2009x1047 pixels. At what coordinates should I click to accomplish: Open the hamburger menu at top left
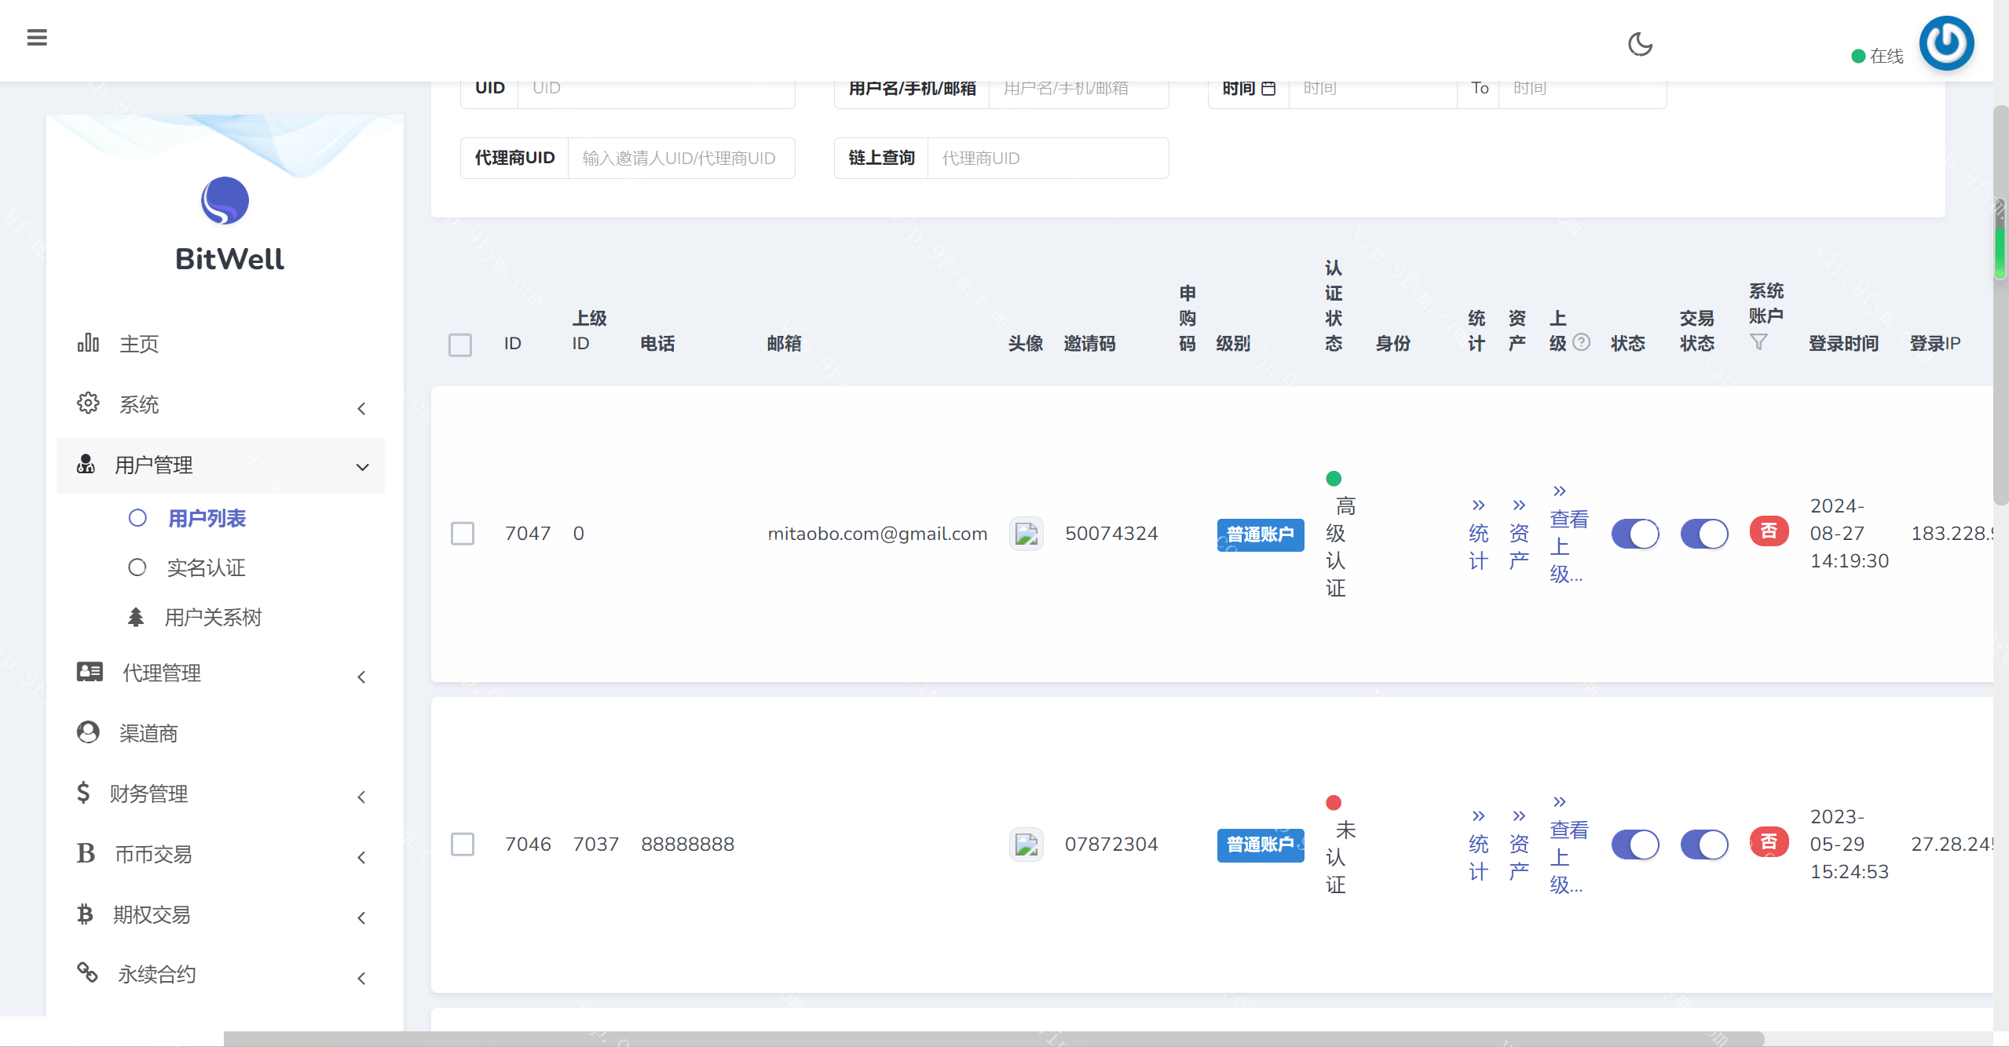click(37, 37)
